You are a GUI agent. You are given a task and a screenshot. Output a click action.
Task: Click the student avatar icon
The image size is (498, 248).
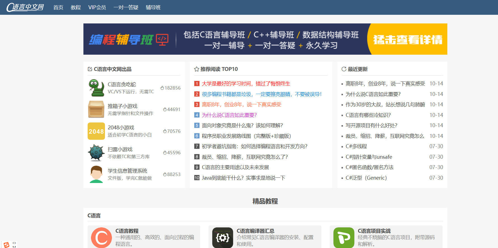(x=96, y=174)
